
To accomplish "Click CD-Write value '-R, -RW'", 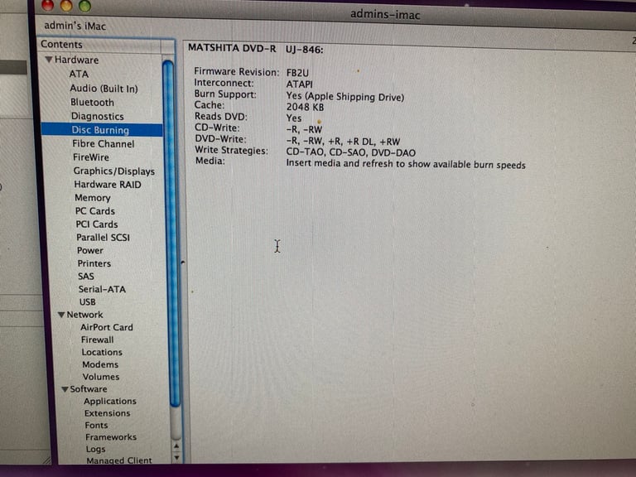I will [304, 130].
